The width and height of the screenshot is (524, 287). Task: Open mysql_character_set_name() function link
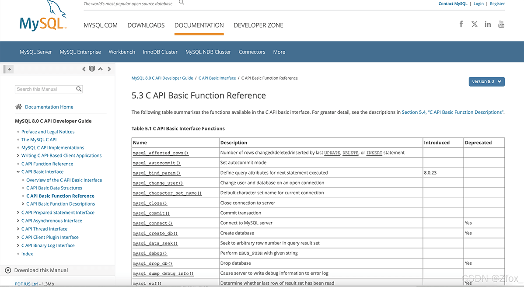[167, 193]
